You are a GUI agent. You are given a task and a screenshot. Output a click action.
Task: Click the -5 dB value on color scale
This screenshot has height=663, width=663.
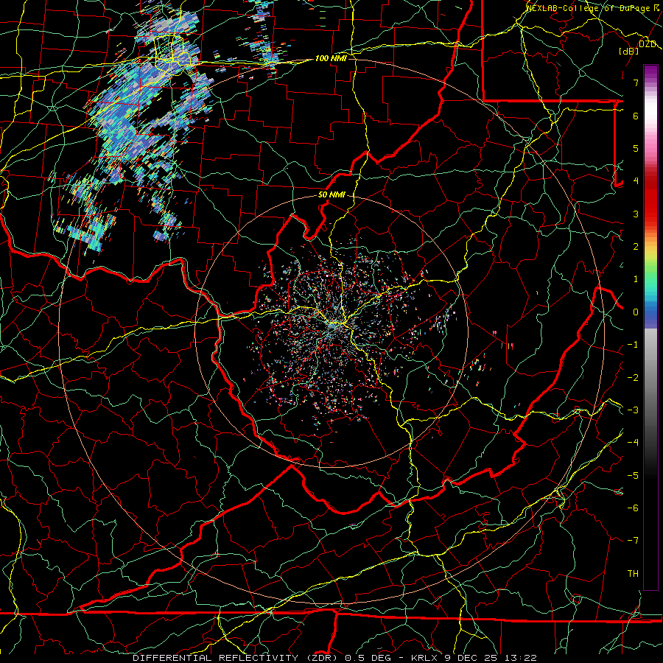coord(633,476)
